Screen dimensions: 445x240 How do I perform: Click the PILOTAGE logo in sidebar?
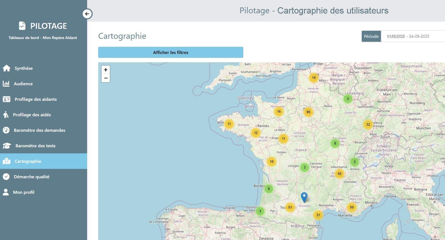point(43,26)
